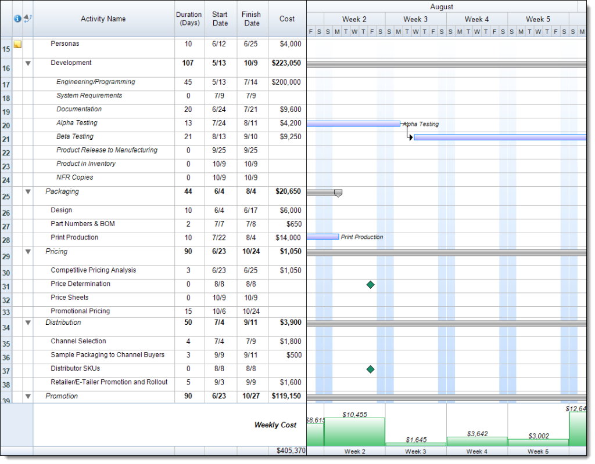Collapse the Development group

coord(27,63)
